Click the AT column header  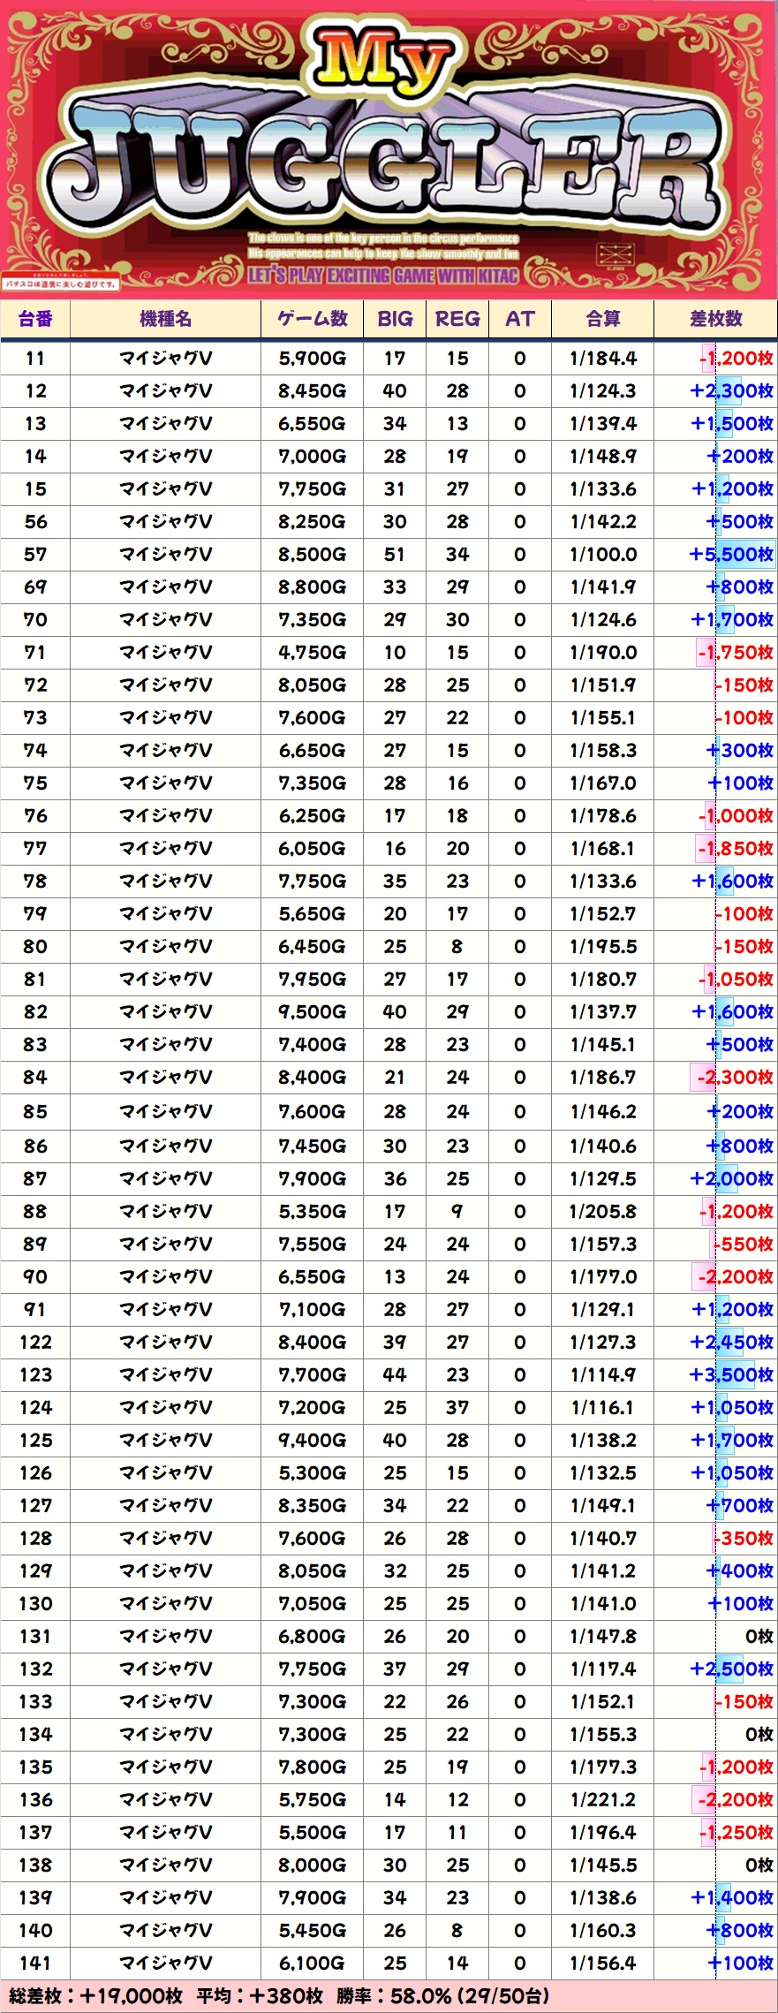519,319
